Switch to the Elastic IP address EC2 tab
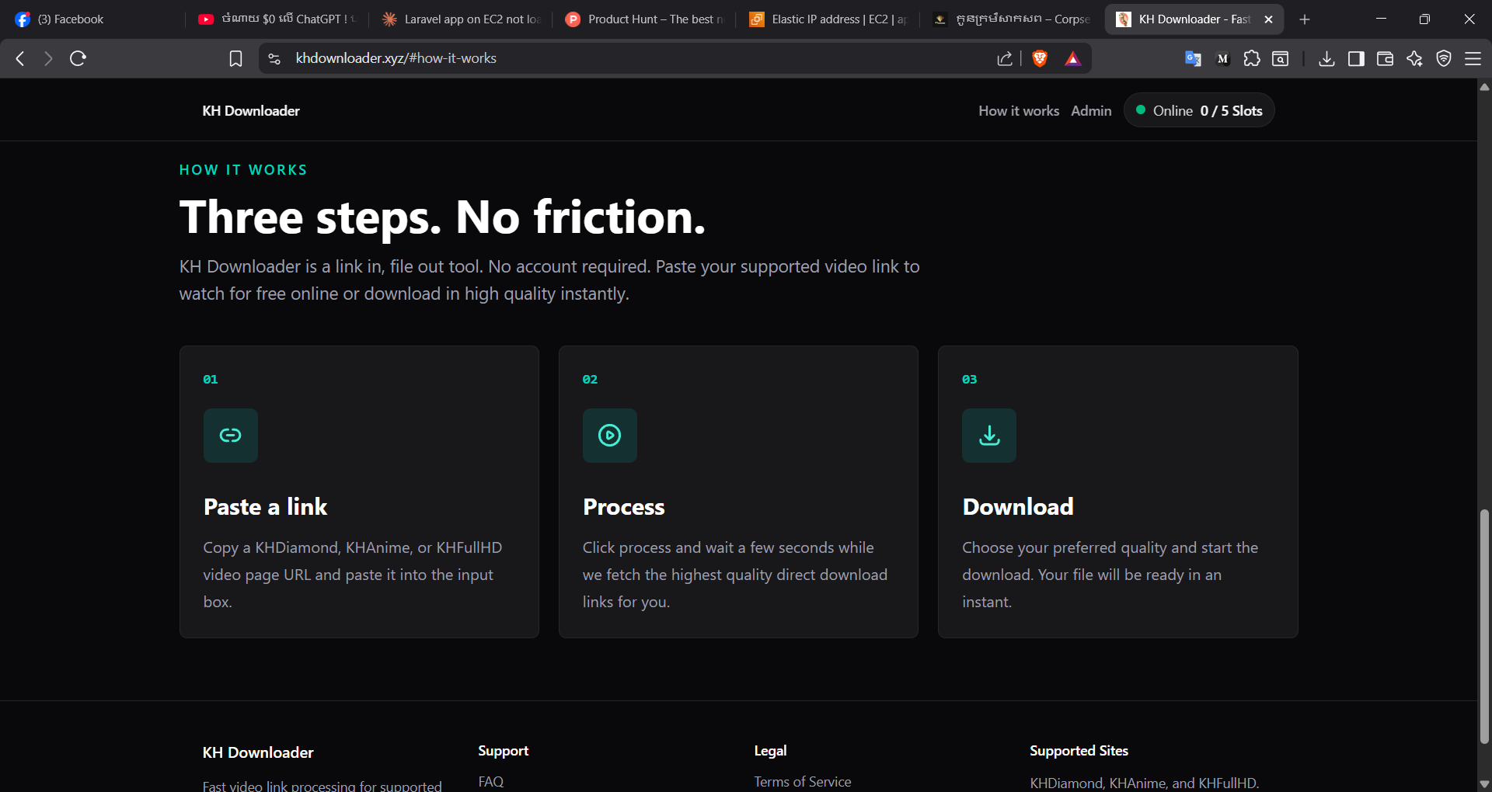Image resolution: width=1492 pixels, height=792 pixels. [x=828, y=19]
